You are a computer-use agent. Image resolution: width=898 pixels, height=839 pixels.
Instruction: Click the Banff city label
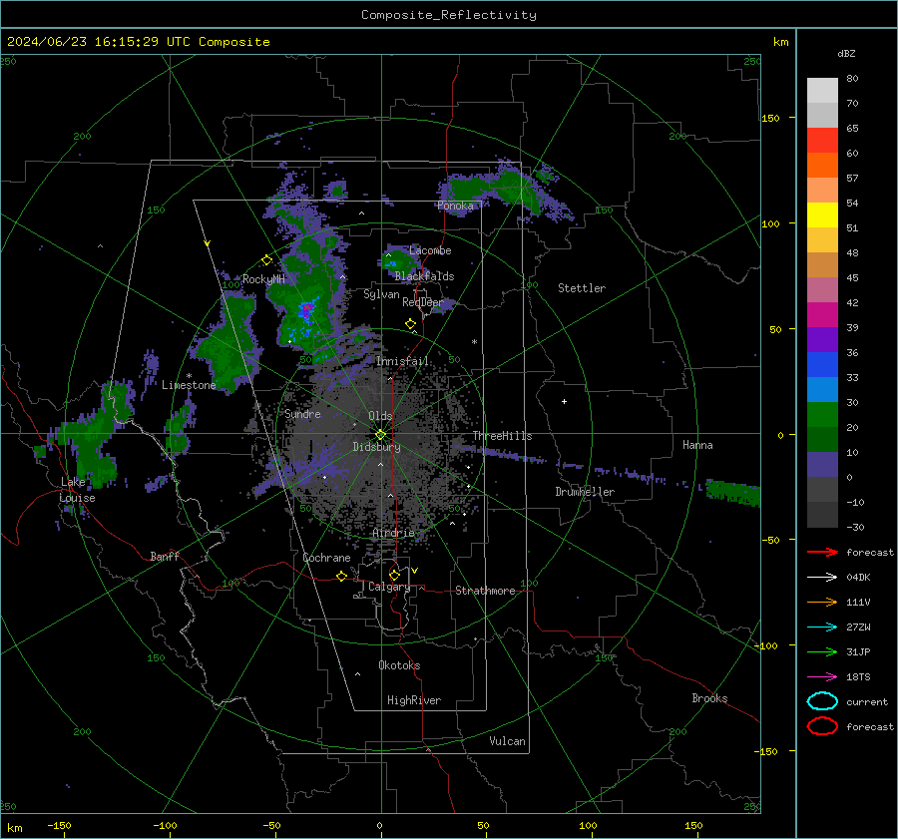click(x=165, y=556)
